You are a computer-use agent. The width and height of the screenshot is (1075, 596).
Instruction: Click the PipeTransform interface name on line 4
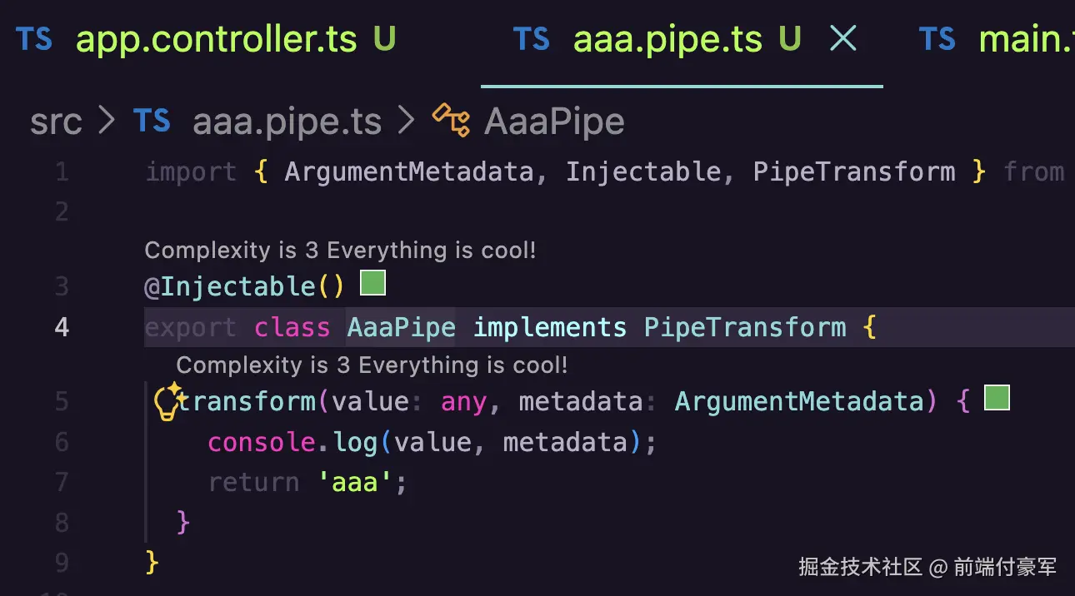(x=745, y=327)
